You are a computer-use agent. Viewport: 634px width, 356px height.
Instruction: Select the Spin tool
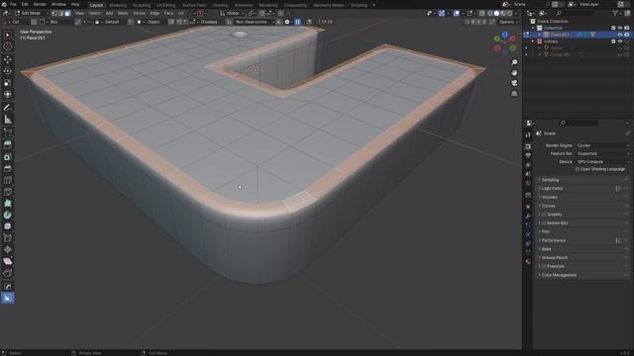tap(8, 215)
